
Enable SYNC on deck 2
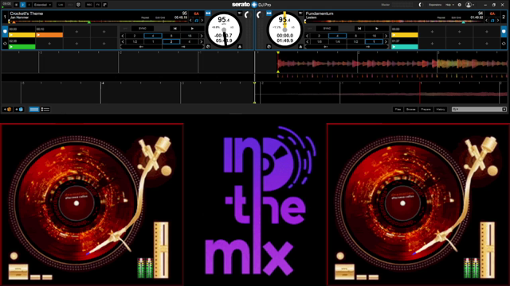pos(327,29)
